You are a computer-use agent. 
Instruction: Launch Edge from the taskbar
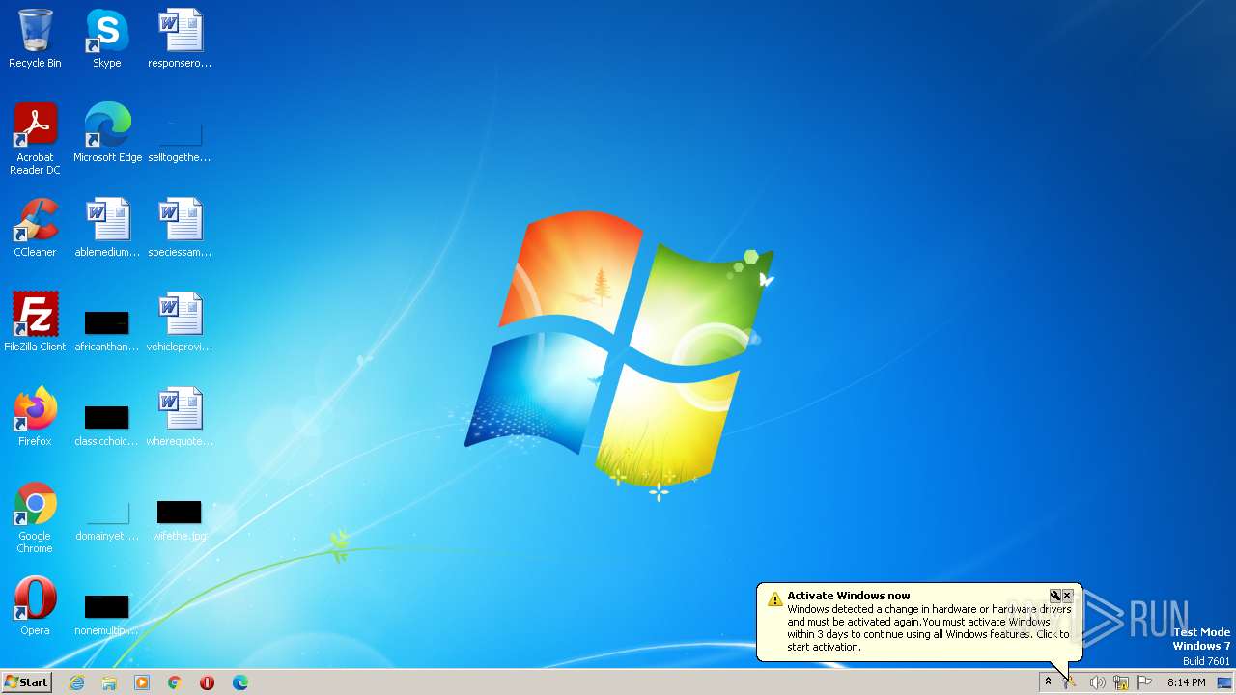click(x=240, y=682)
